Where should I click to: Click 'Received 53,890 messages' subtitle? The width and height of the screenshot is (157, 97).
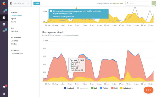tap(60, 35)
